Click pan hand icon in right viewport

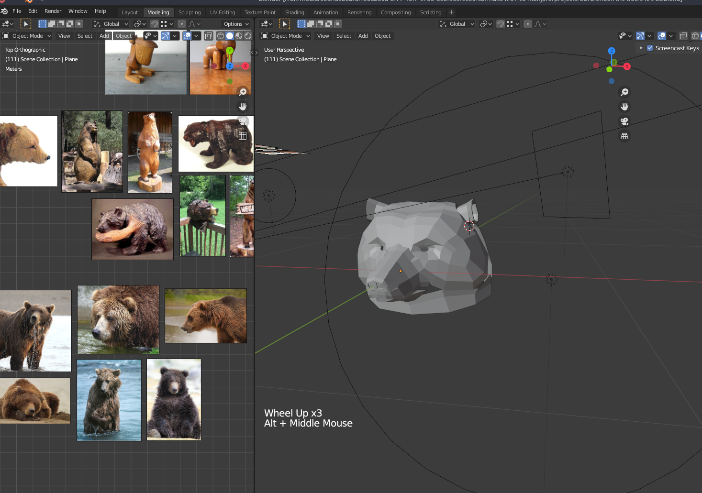coord(624,107)
